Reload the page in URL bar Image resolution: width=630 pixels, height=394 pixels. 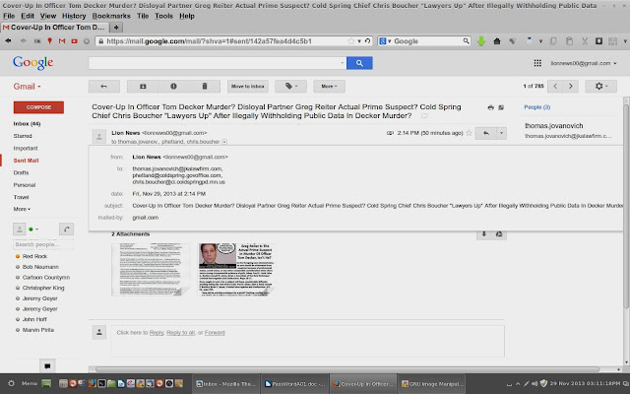point(367,41)
